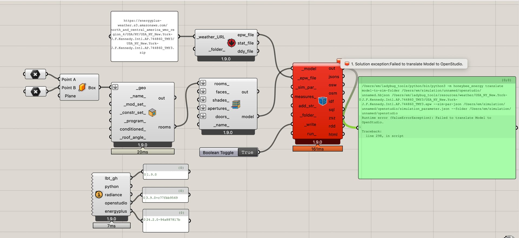Click the down-arrow beside apertures_ input
Image resolution: width=519 pixels, height=238 pixels.
tap(203, 108)
